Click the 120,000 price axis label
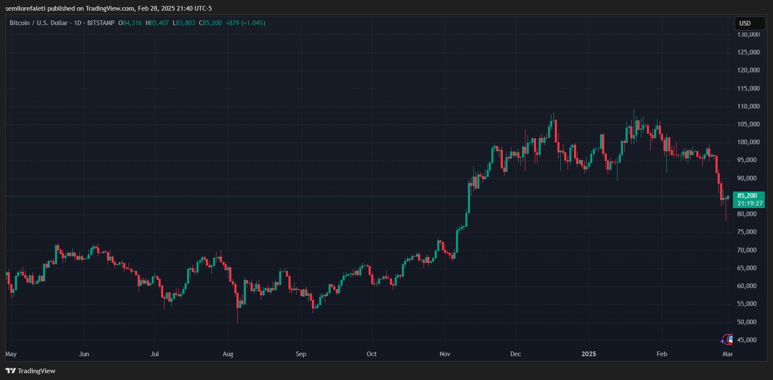Image resolution: width=773 pixels, height=380 pixels. coord(749,70)
